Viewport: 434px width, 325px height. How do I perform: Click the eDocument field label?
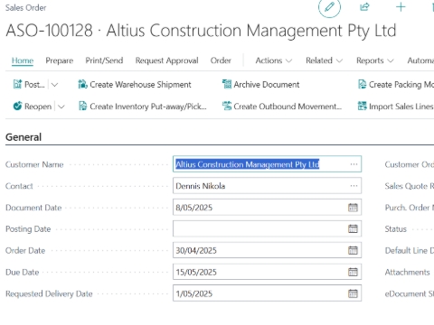pyautogui.click(x=410, y=293)
